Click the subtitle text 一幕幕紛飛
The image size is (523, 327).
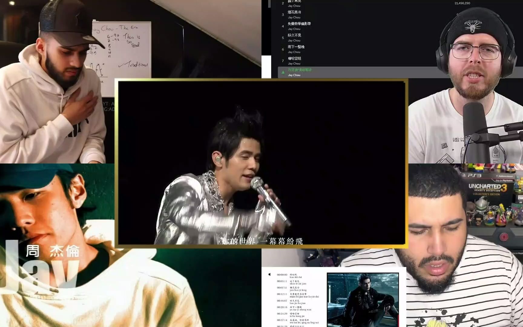281,241
